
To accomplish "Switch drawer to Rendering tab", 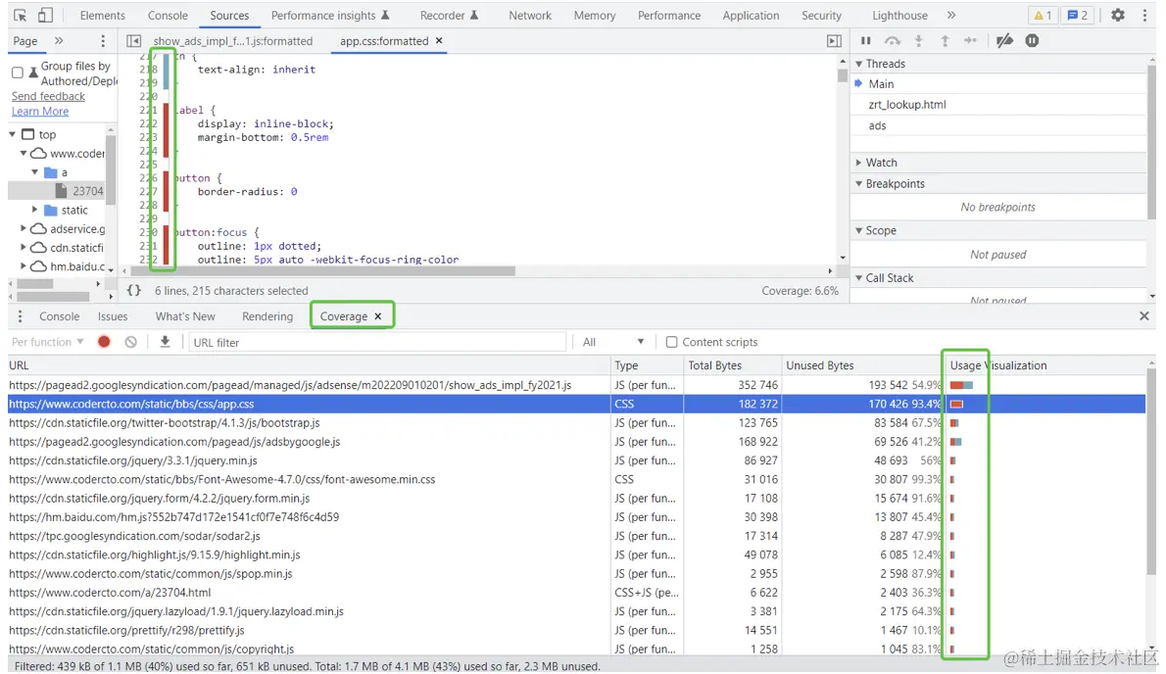I will click(267, 316).
